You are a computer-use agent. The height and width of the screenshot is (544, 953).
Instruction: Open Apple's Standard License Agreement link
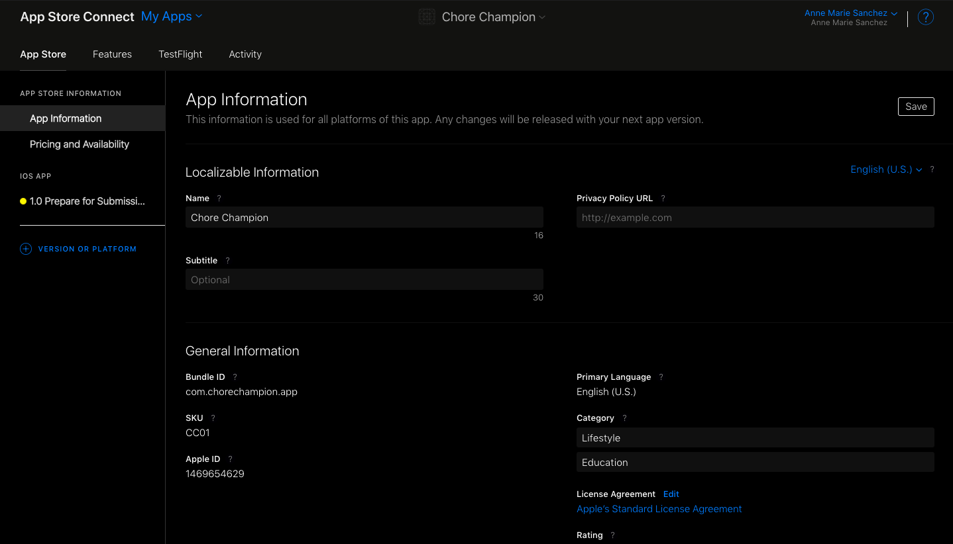click(x=659, y=509)
